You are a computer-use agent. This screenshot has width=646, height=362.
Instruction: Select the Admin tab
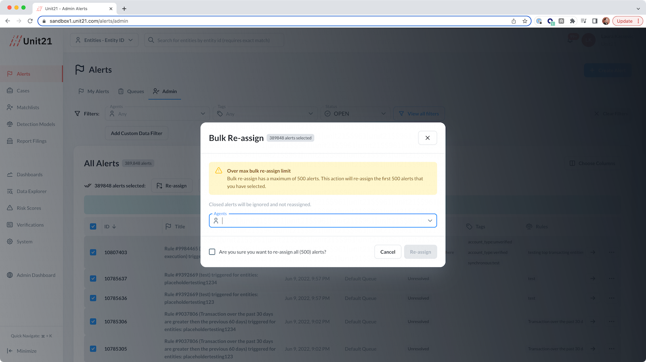pyautogui.click(x=165, y=92)
